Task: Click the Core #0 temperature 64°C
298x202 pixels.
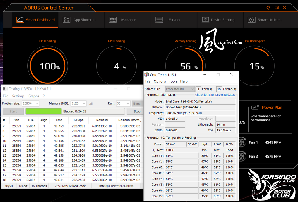Action: [x=181, y=156]
